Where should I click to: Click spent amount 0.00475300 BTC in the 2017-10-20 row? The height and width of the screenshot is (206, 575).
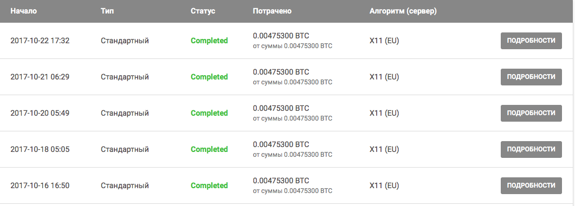click(281, 108)
